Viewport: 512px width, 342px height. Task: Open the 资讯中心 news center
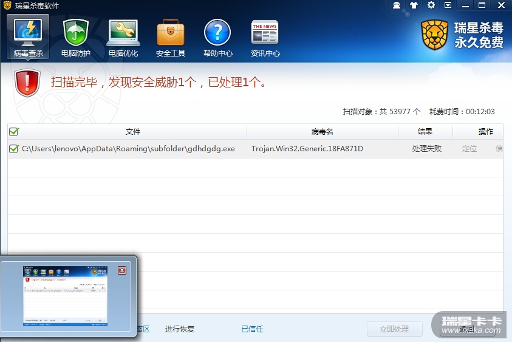[265, 38]
